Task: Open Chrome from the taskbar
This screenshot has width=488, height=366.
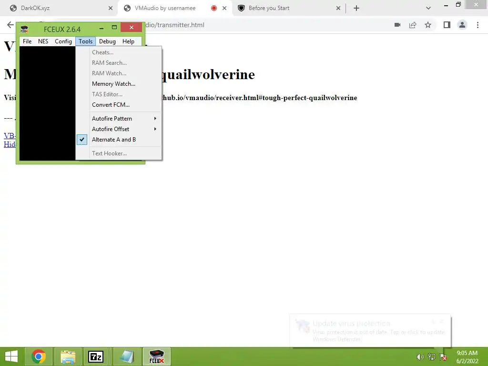Action: [x=38, y=356]
